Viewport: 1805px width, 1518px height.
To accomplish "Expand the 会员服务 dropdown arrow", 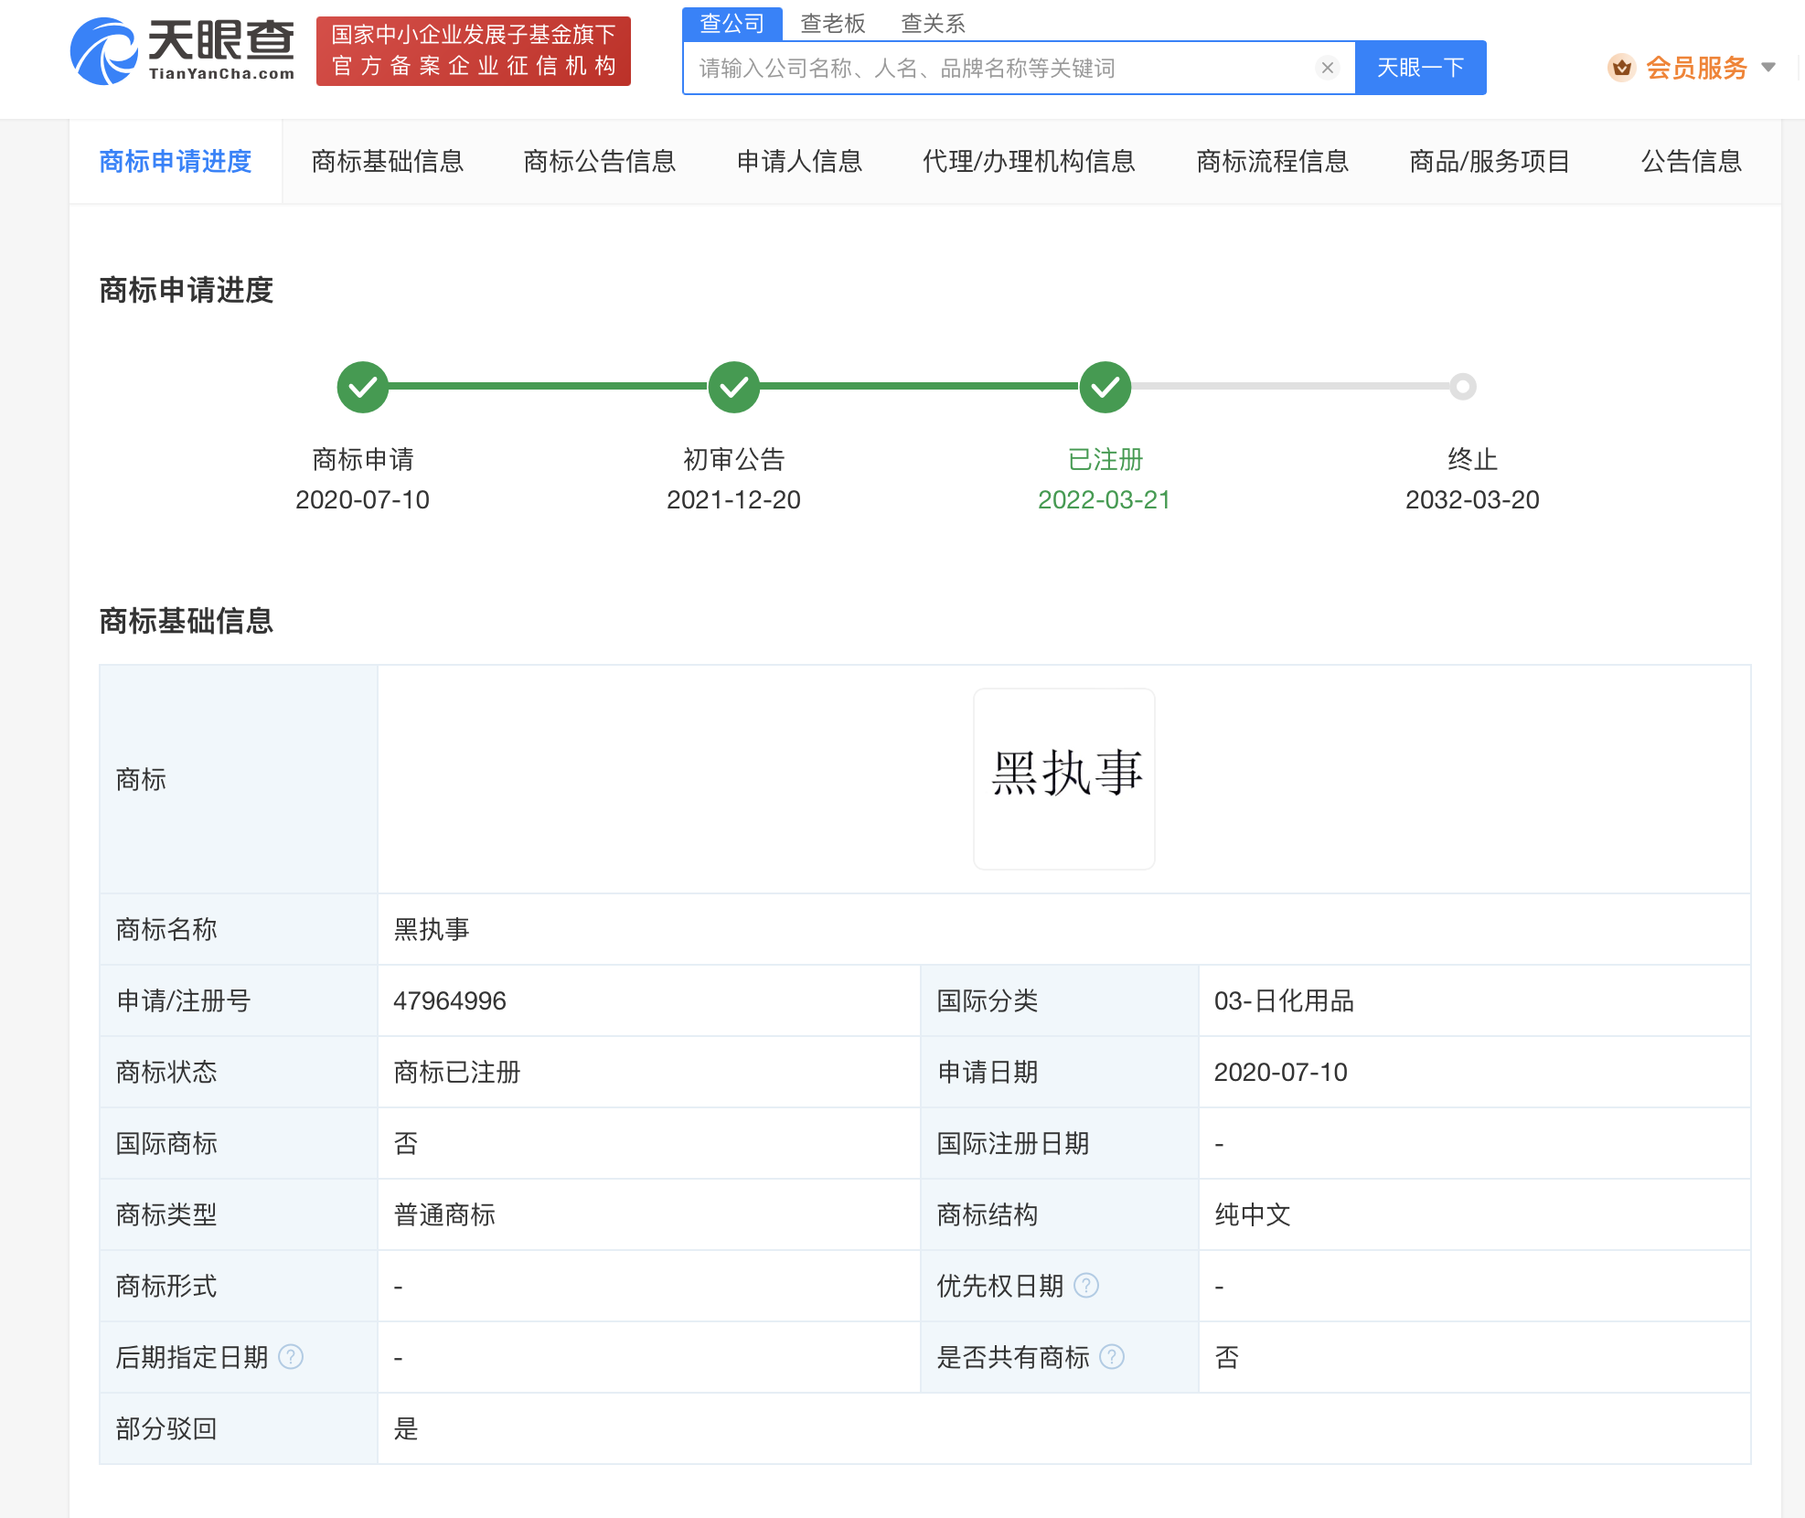I will pyautogui.click(x=1768, y=68).
